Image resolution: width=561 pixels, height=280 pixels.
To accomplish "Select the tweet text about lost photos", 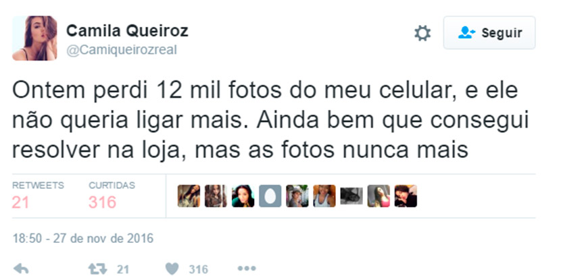I will [270, 120].
